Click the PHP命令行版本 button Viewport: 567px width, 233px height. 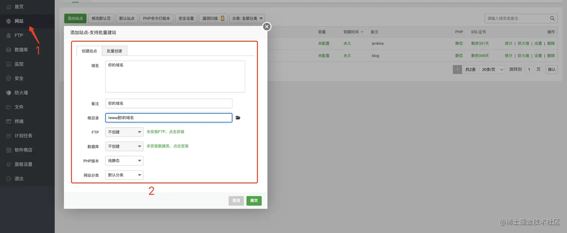click(x=156, y=18)
